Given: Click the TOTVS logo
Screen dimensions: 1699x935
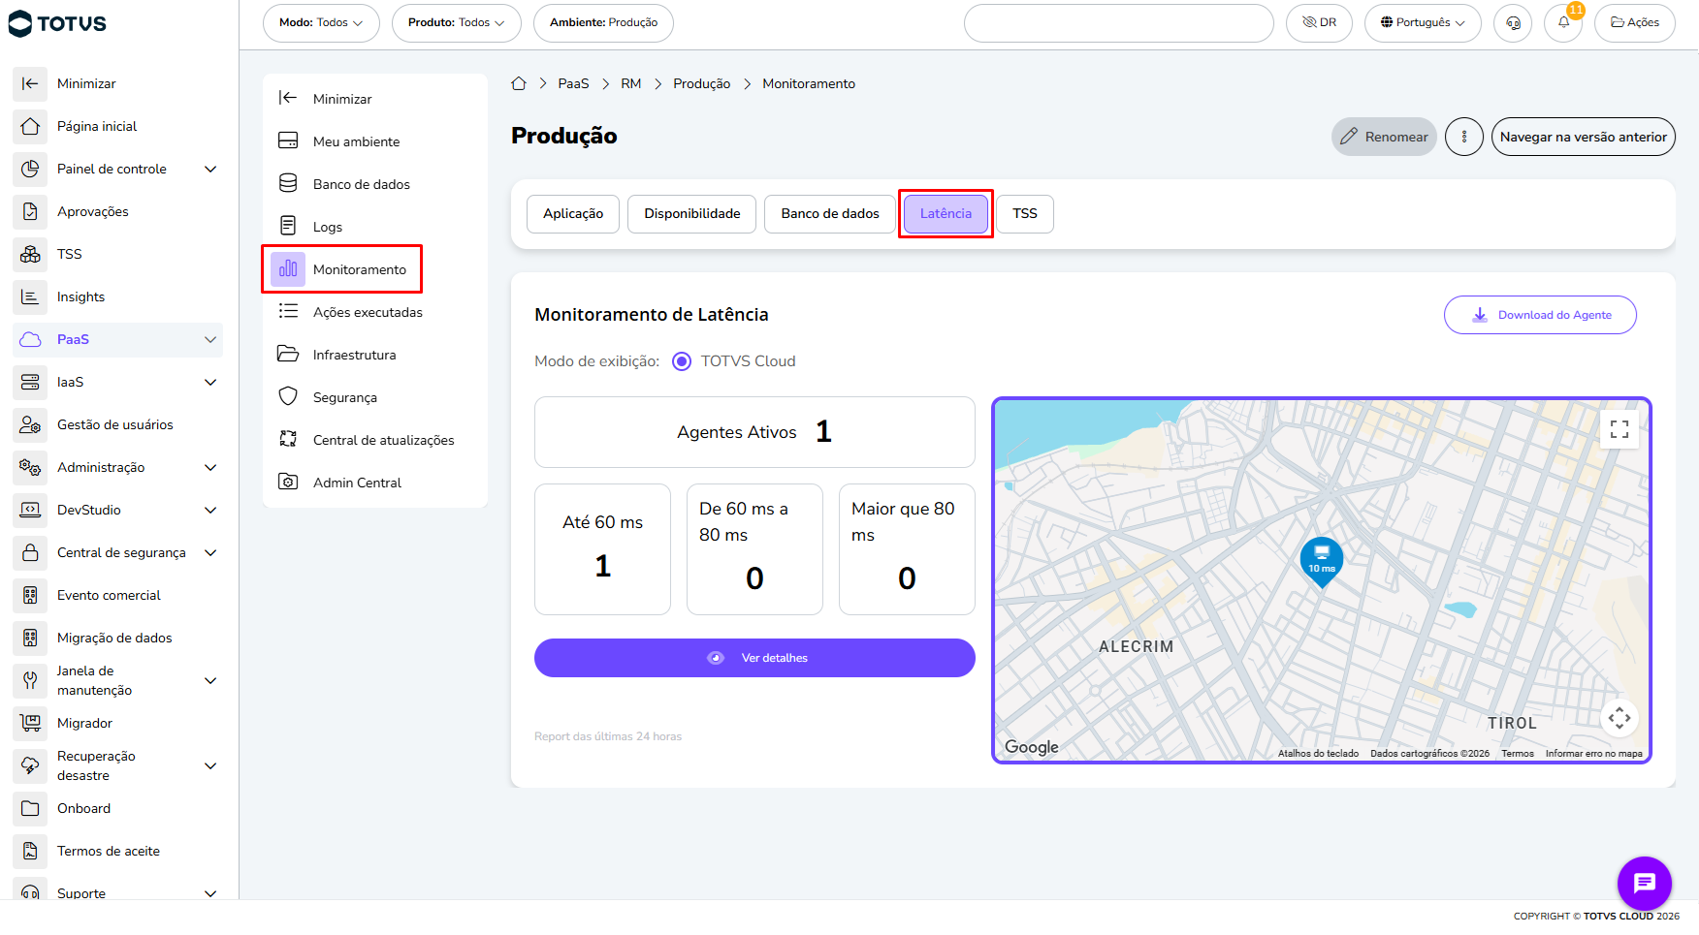Looking at the screenshot, I should pos(57,23).
